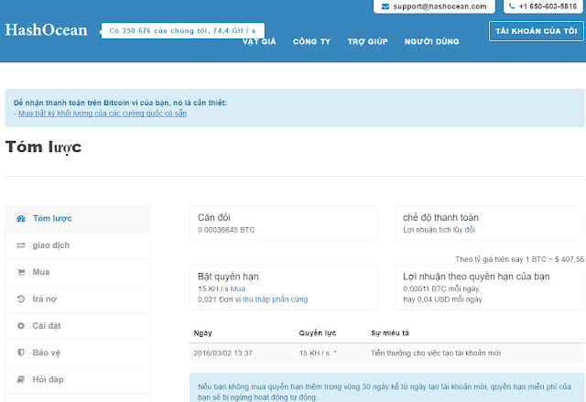Click the Lợi nhuận theo quyền hạn của bạn title

click(476, 277)
